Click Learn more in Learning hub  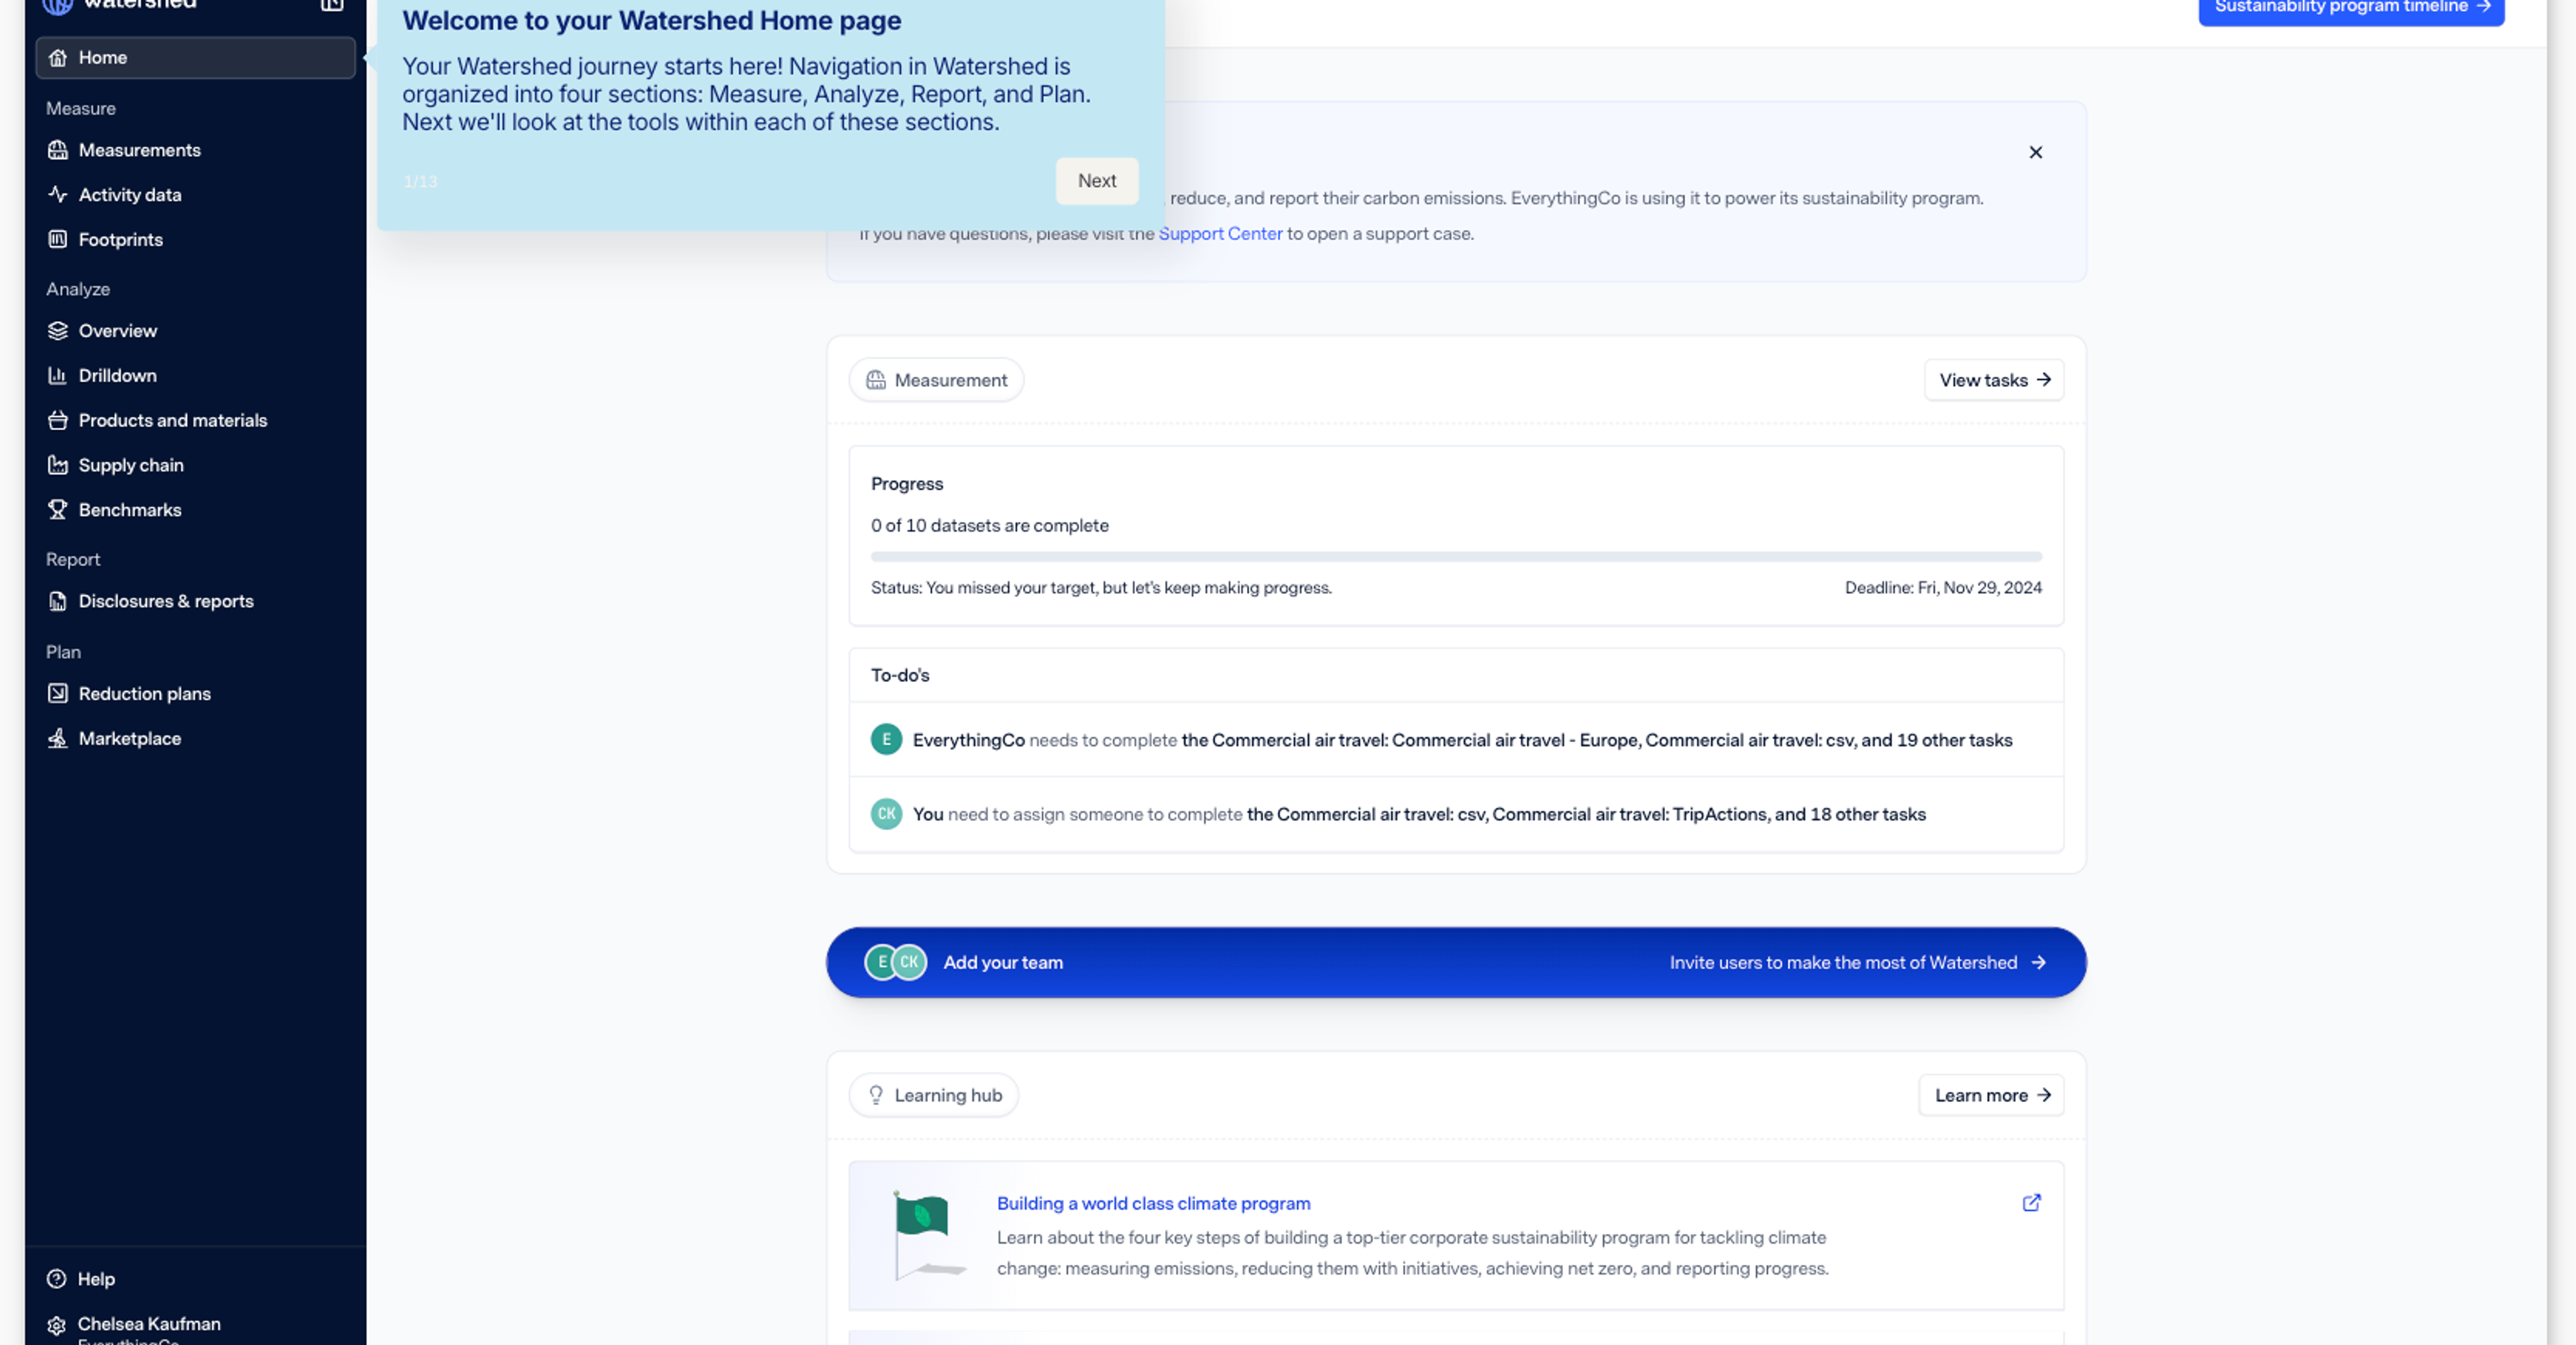pyautogui.click(x=1990, y=1095)
